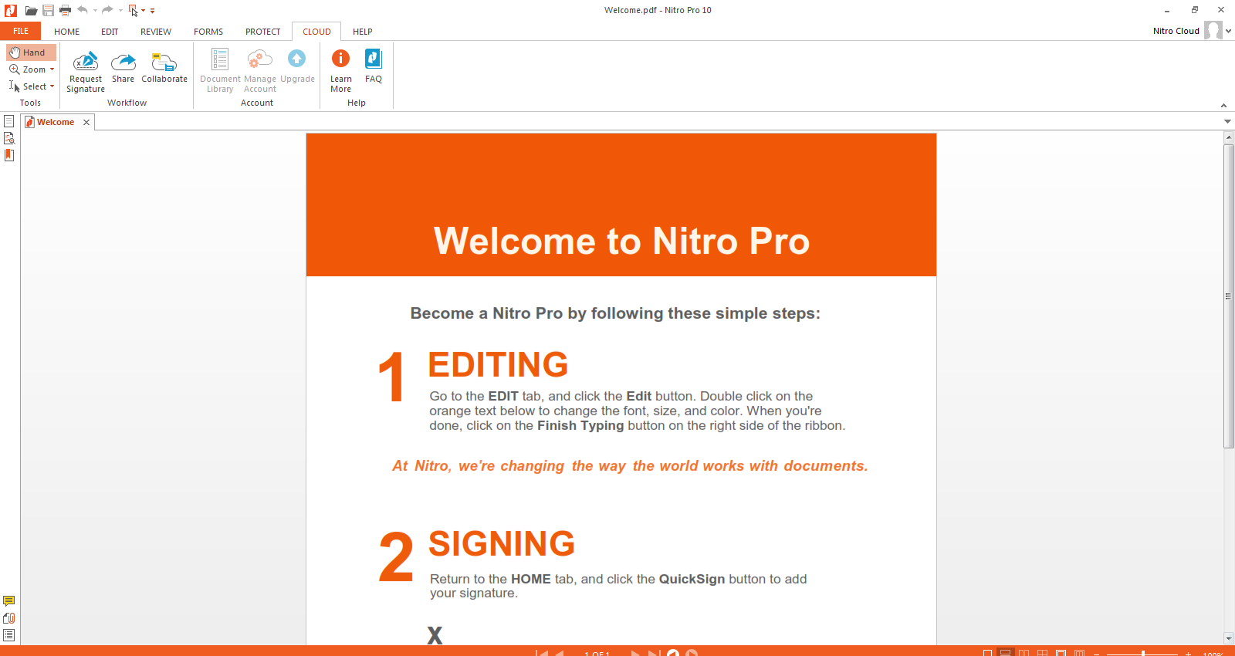The height and width of the screenshot is (656, 1235).
Task: Click the Nitro Cloud account label
Action: click(1176, 31)
